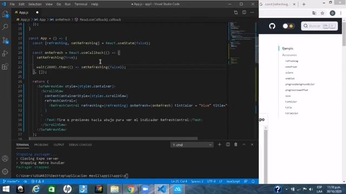Screen dimensions: 346x194
Task: Open the colors link in docs sidebar
Action: pos(289,73)
